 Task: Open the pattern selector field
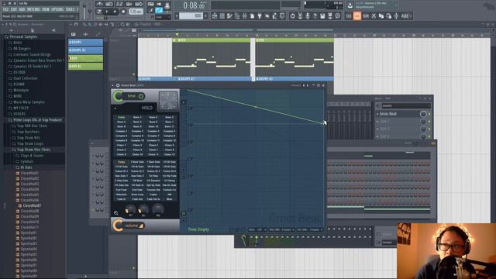point(191,15)
